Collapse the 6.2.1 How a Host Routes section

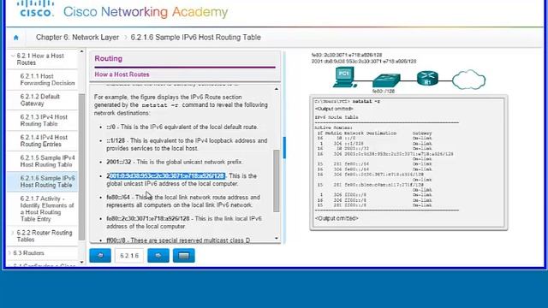point(13,56)
